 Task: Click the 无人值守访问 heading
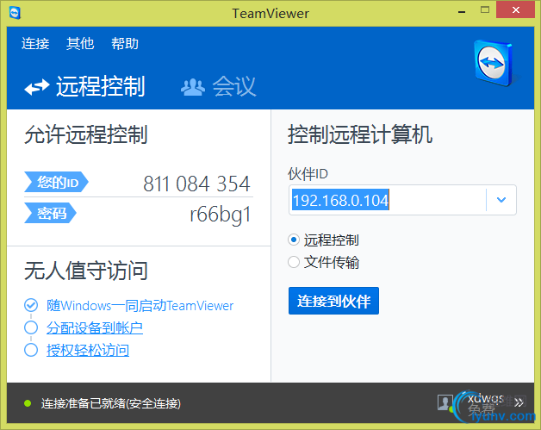pos(86,271)
